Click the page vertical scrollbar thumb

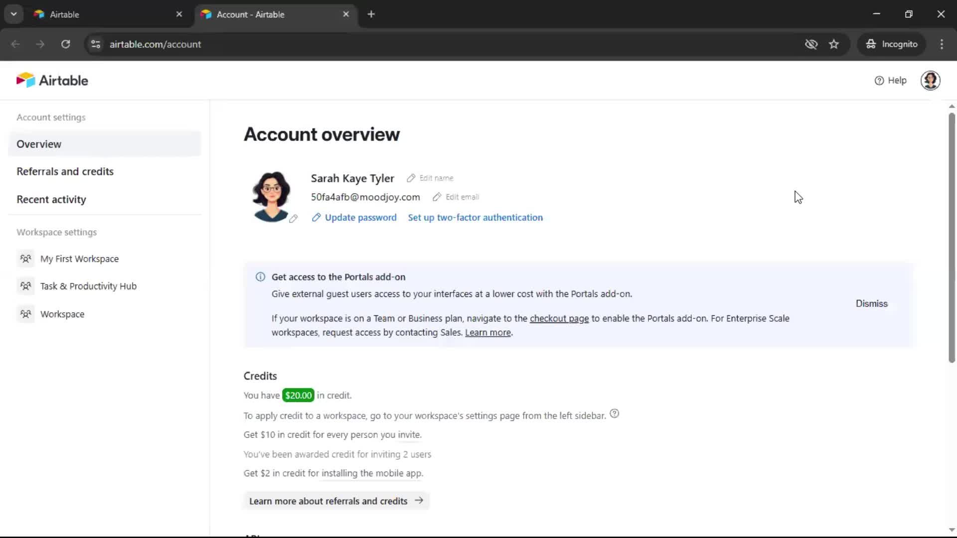[952, 238]
